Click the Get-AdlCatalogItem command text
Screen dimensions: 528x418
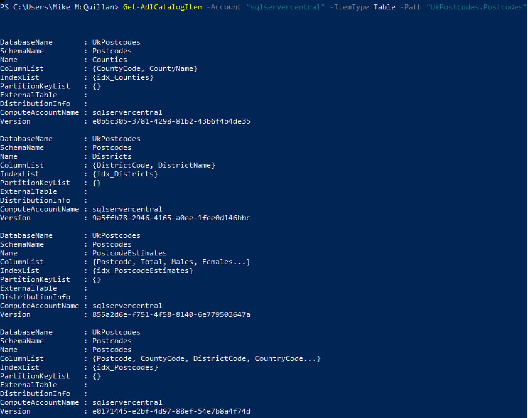coord(163,7)
